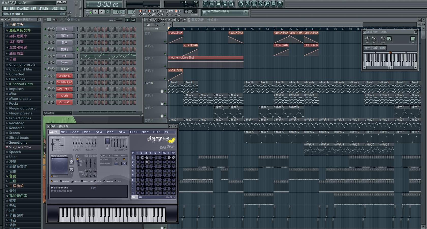The height and width of the screenshot is (229, 427).
Task: Open the Unsorted channel filter dropdown
Action: tap(58, 113)
